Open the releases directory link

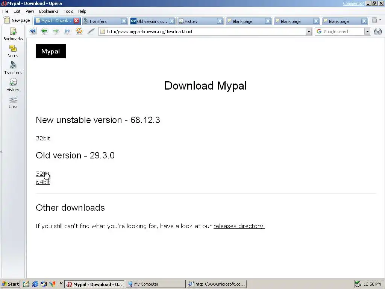[239, 226]
